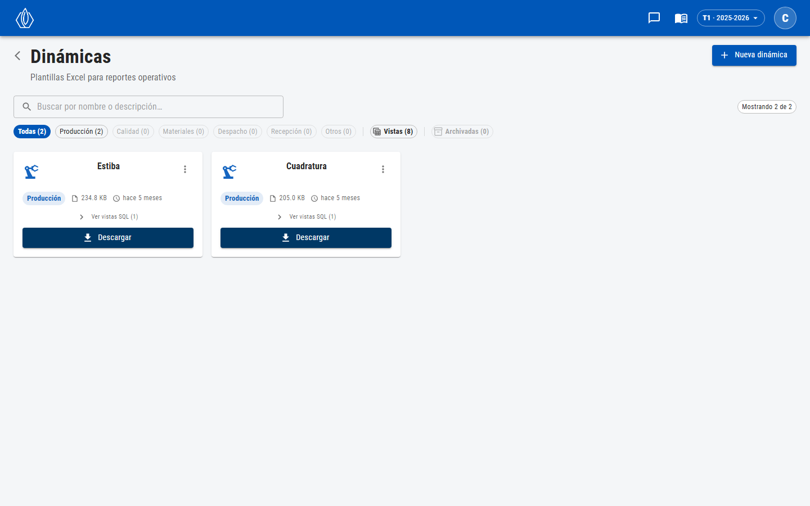810x506 pixels.
Task: Go back using the left arrow
Action: (x=17, y=56)
